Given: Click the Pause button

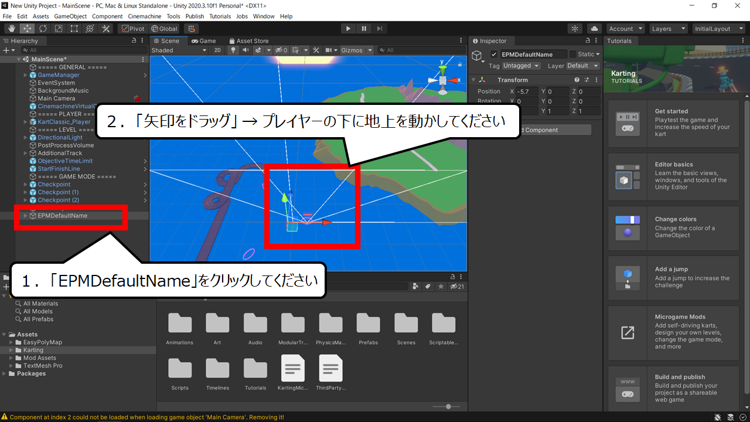Looking at the screenshot, I should click(x=364, y=28).
